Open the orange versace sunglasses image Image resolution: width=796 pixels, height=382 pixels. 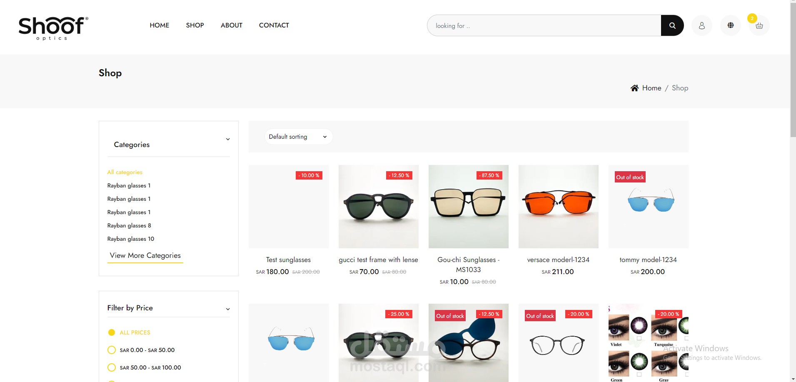click(x=559, y=207)
